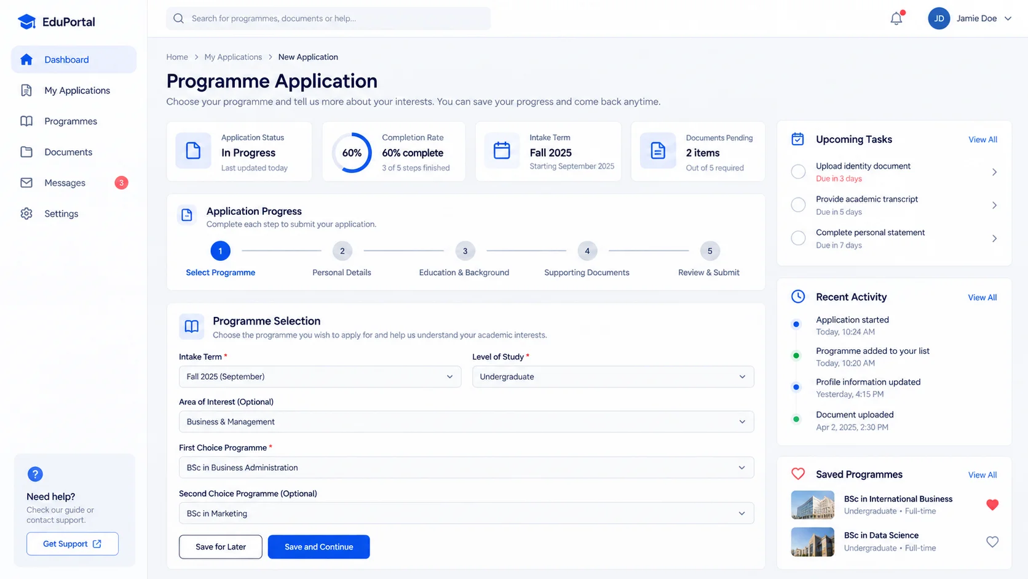Click the search programmes input field
Viewport: 1028px width, 579px height.
pyautogui.click(x=328, y=18)
